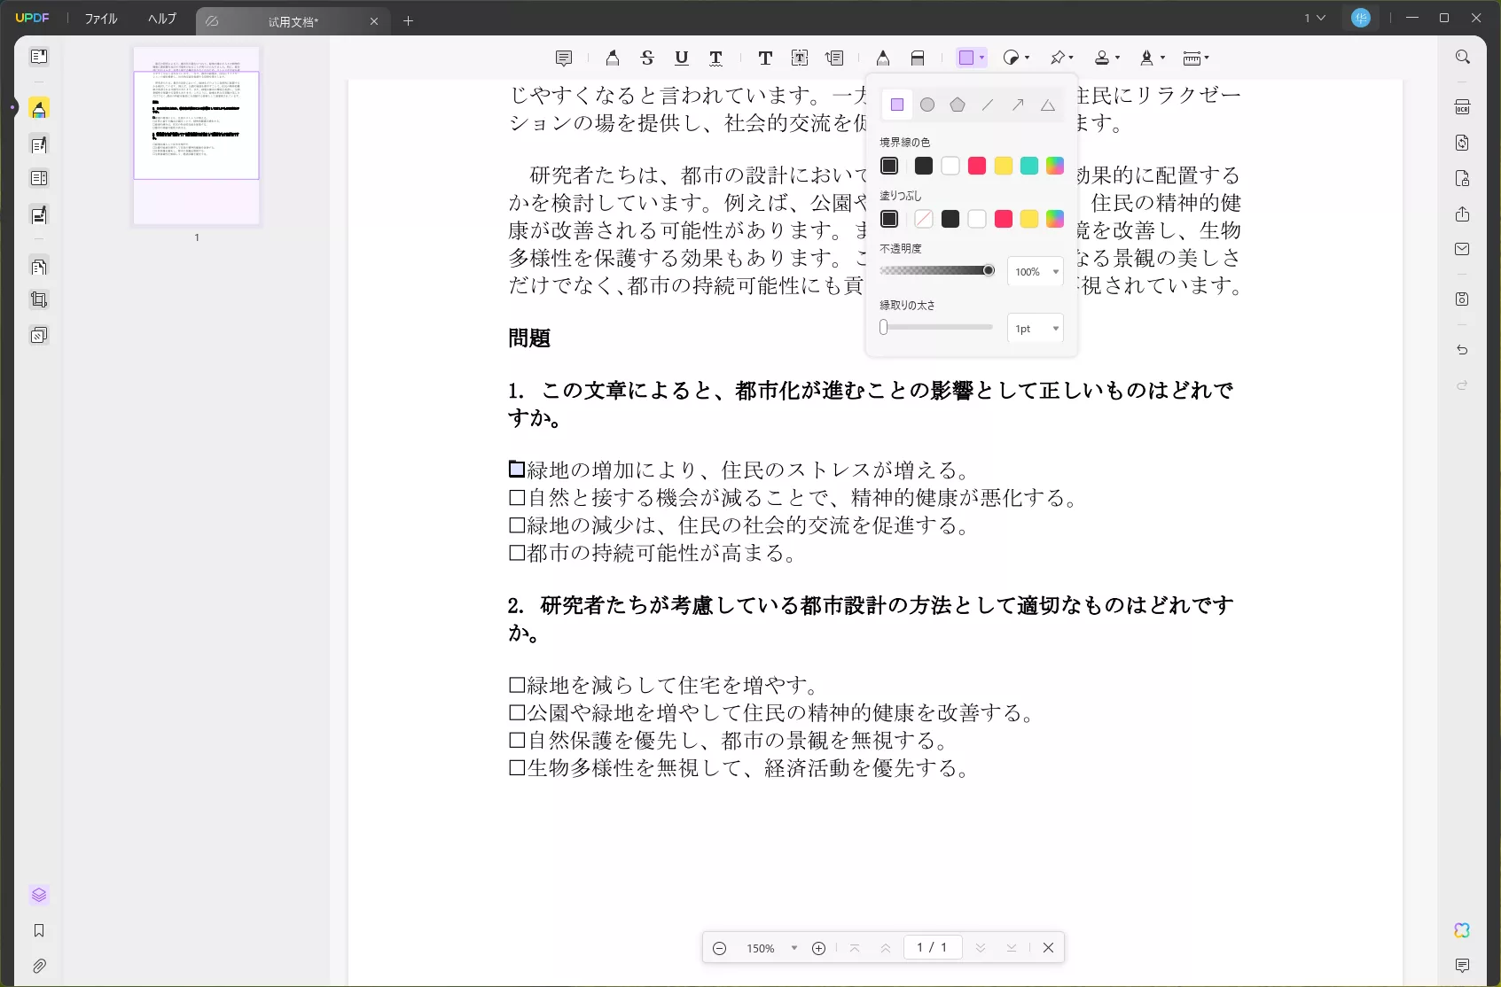Image resolution: width=1501 pixels, height=987 pixels.
Task: Select the highlight marker tool
Action: point(613,58)
